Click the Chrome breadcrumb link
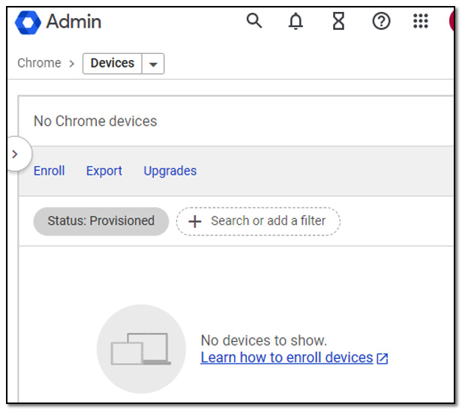Viewport: 465px width, 416px height. 39,63
